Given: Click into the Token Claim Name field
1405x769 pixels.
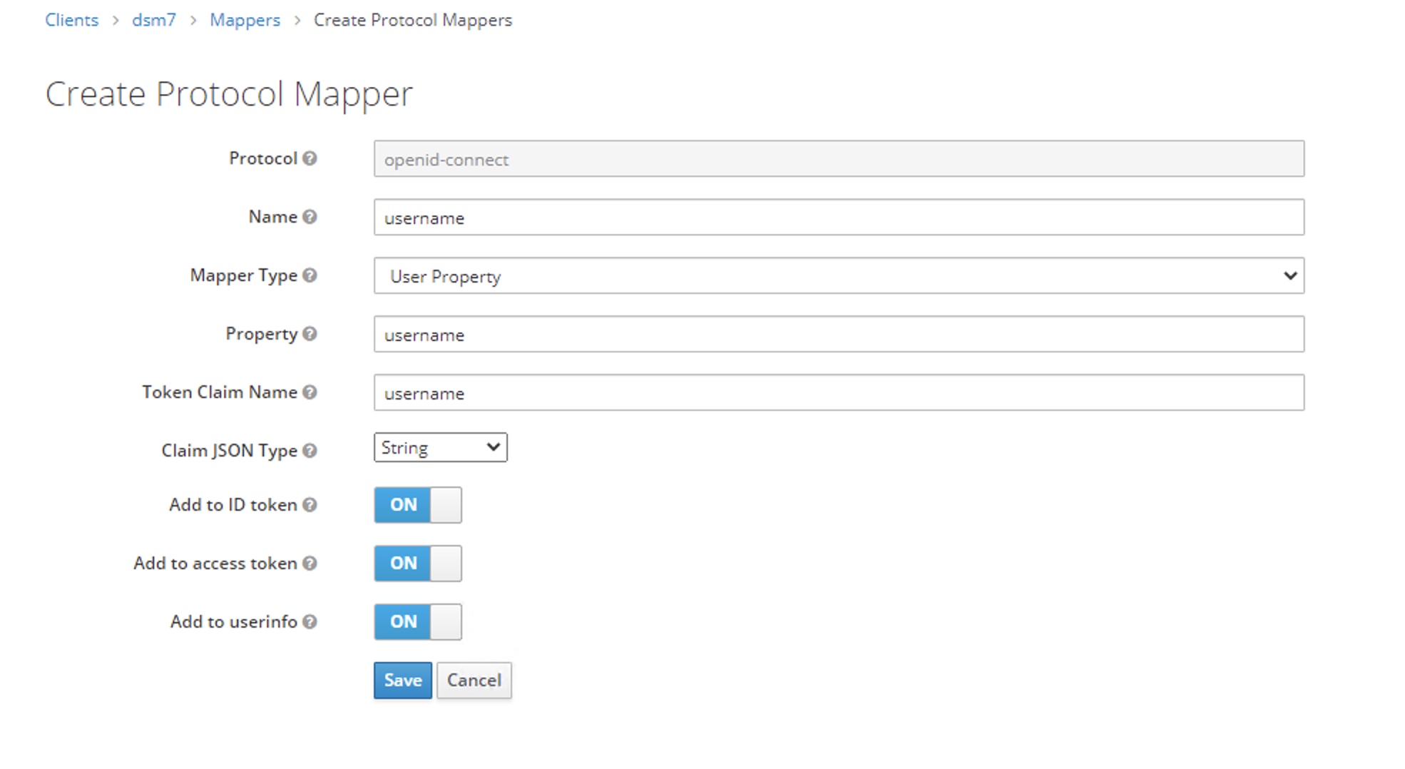Looking at the screenshot, I should pos(839,392).
